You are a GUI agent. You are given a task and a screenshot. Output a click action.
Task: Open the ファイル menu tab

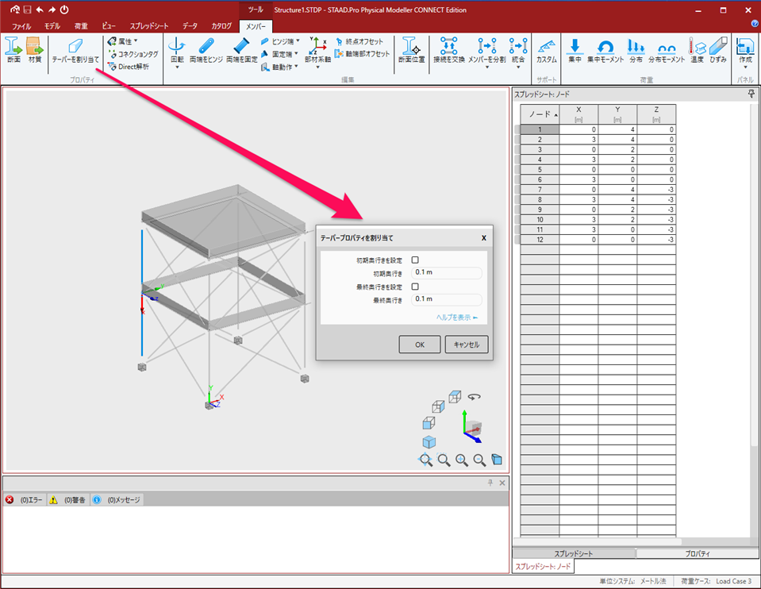[x=21, y=26]
